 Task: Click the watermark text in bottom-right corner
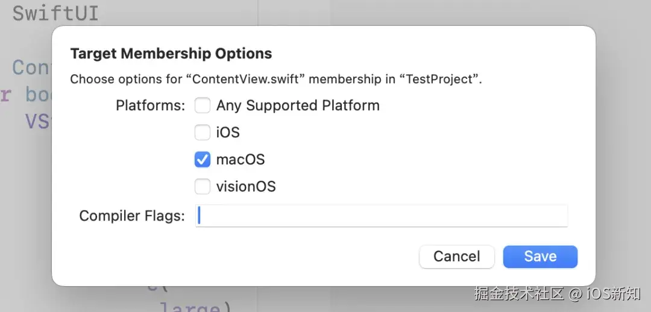557,294
